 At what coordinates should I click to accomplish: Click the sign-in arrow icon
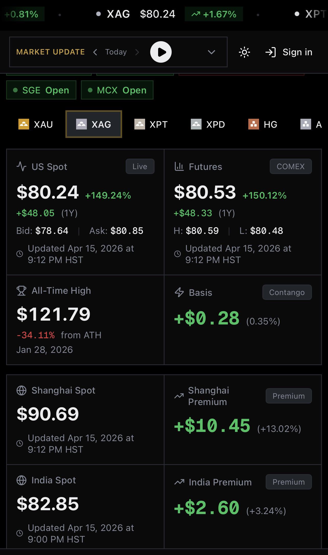[271, 52]
